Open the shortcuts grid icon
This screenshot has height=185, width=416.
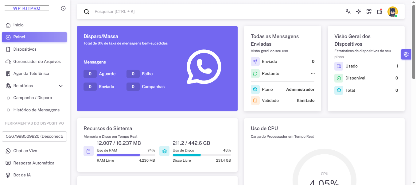point(369,12)
